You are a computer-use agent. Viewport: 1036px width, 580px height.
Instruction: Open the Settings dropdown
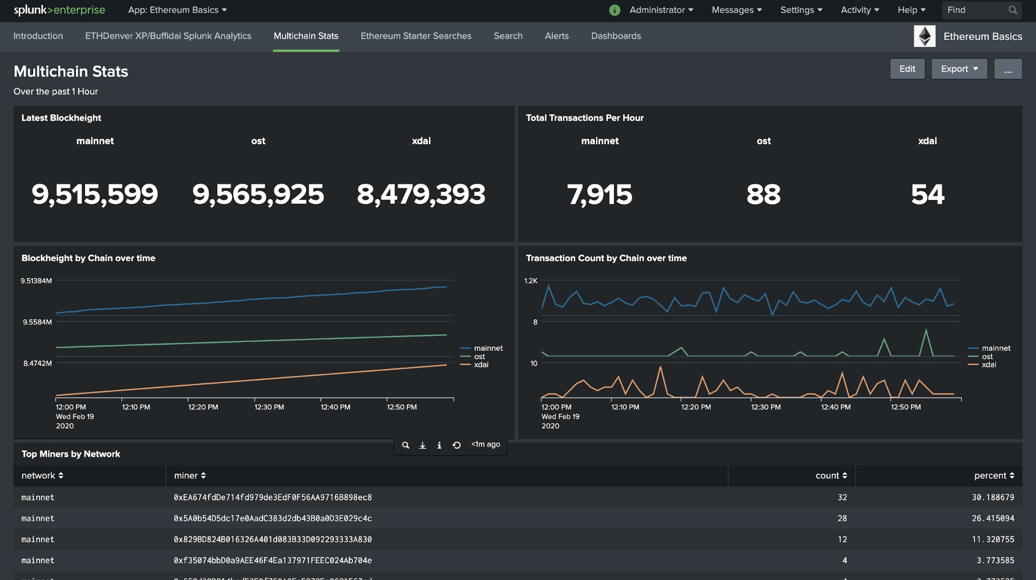(x=801, y=10)
